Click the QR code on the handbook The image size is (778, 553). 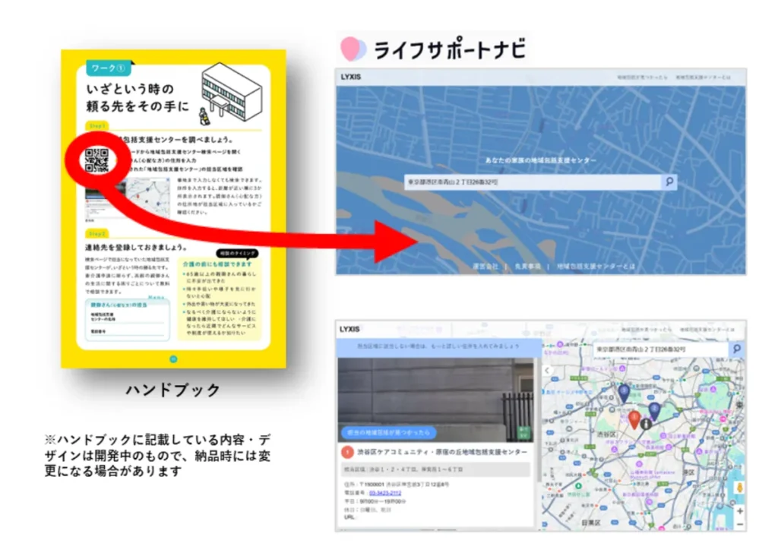coord(96,160)
